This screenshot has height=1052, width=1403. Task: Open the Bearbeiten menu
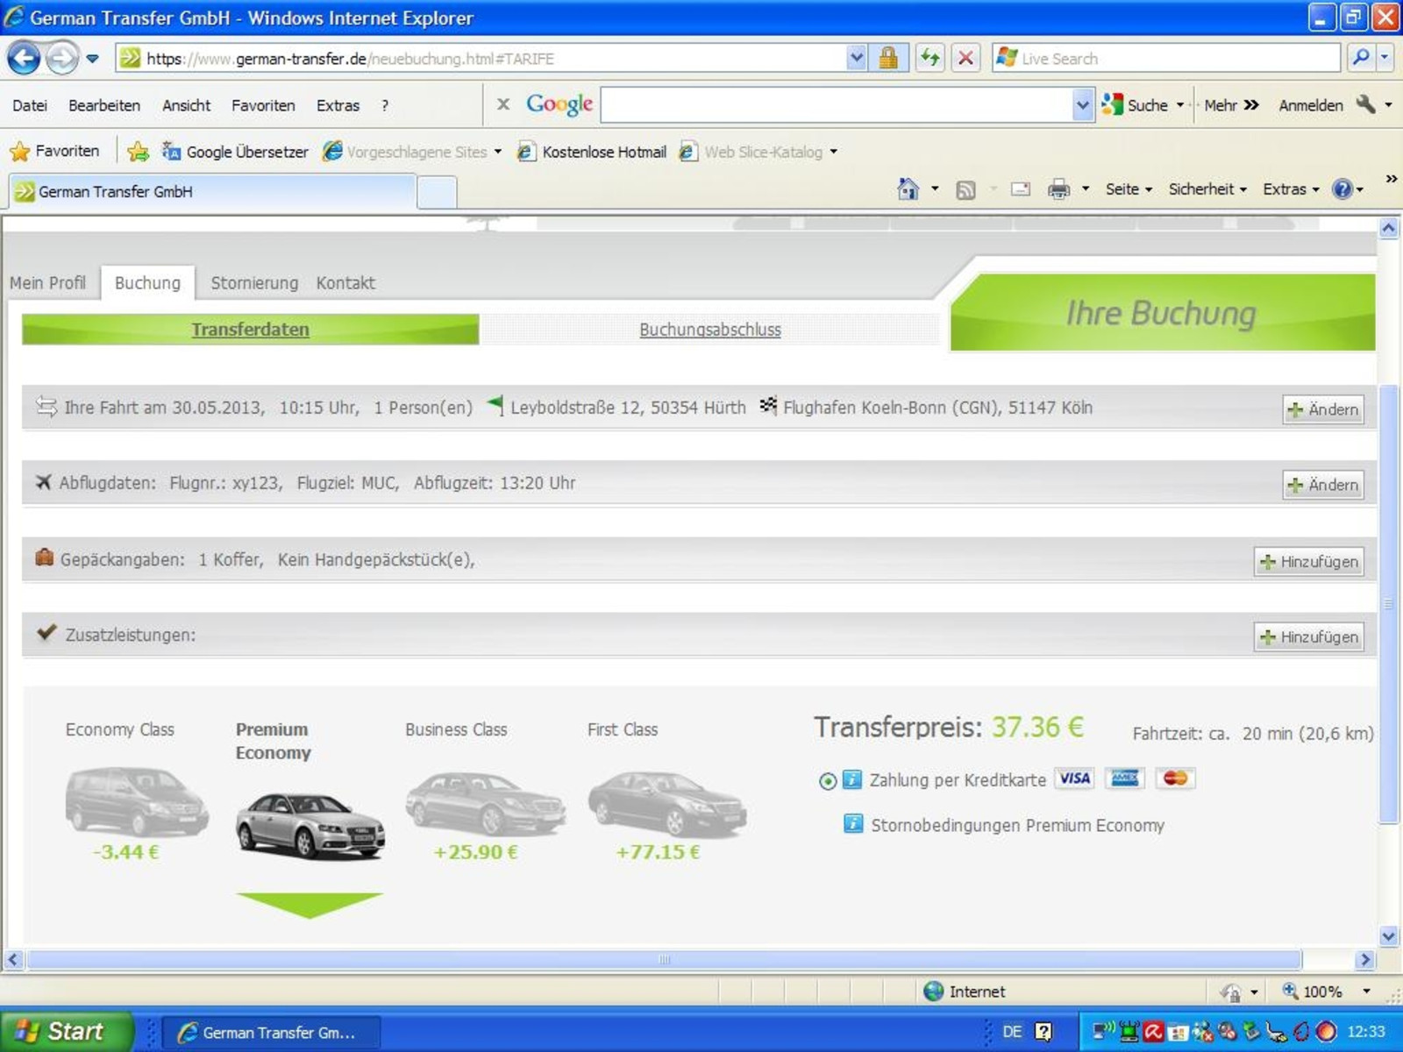click(104, 105)
